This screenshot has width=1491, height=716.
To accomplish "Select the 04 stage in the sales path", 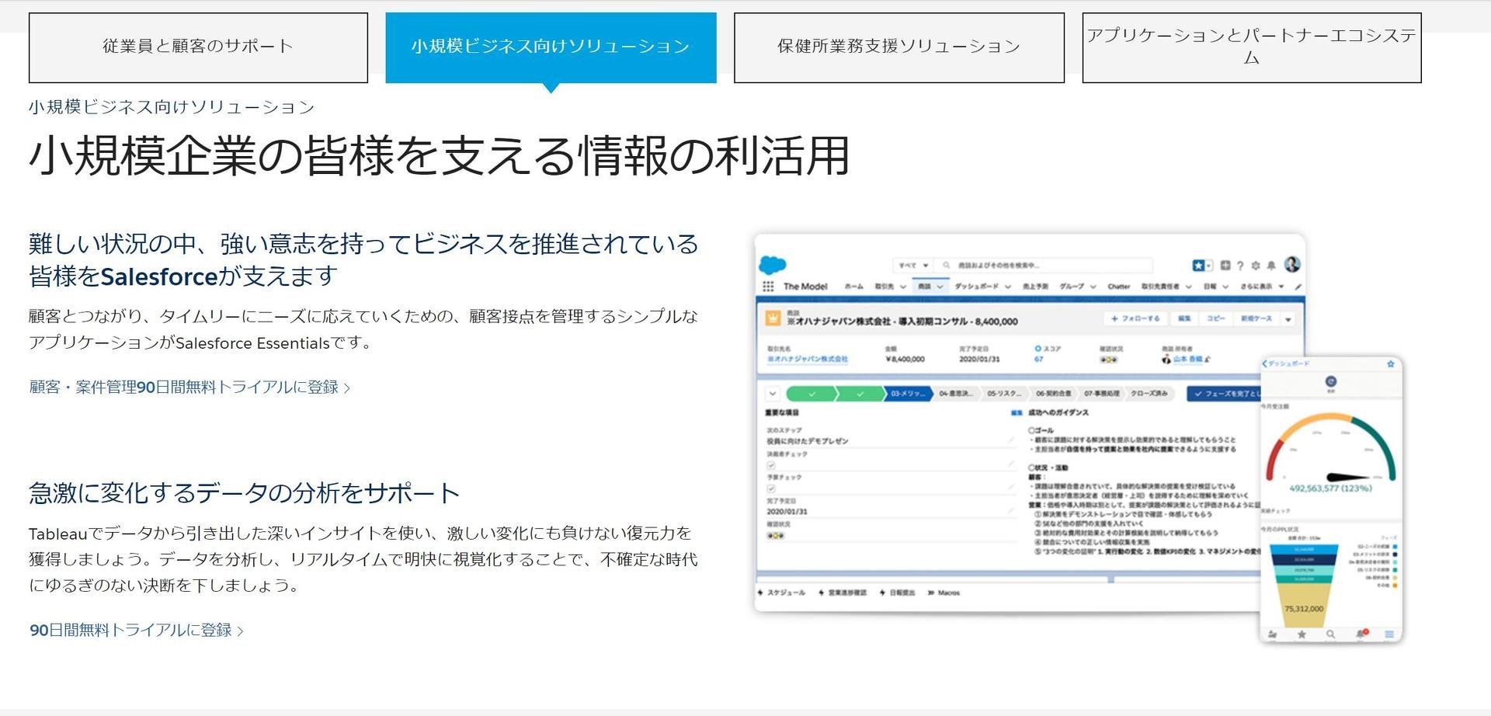I will [x=956, y=394].
